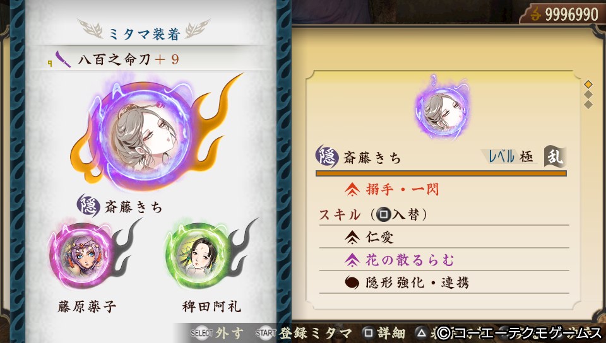Click the SELECT 外す remove button

(217, 333)
